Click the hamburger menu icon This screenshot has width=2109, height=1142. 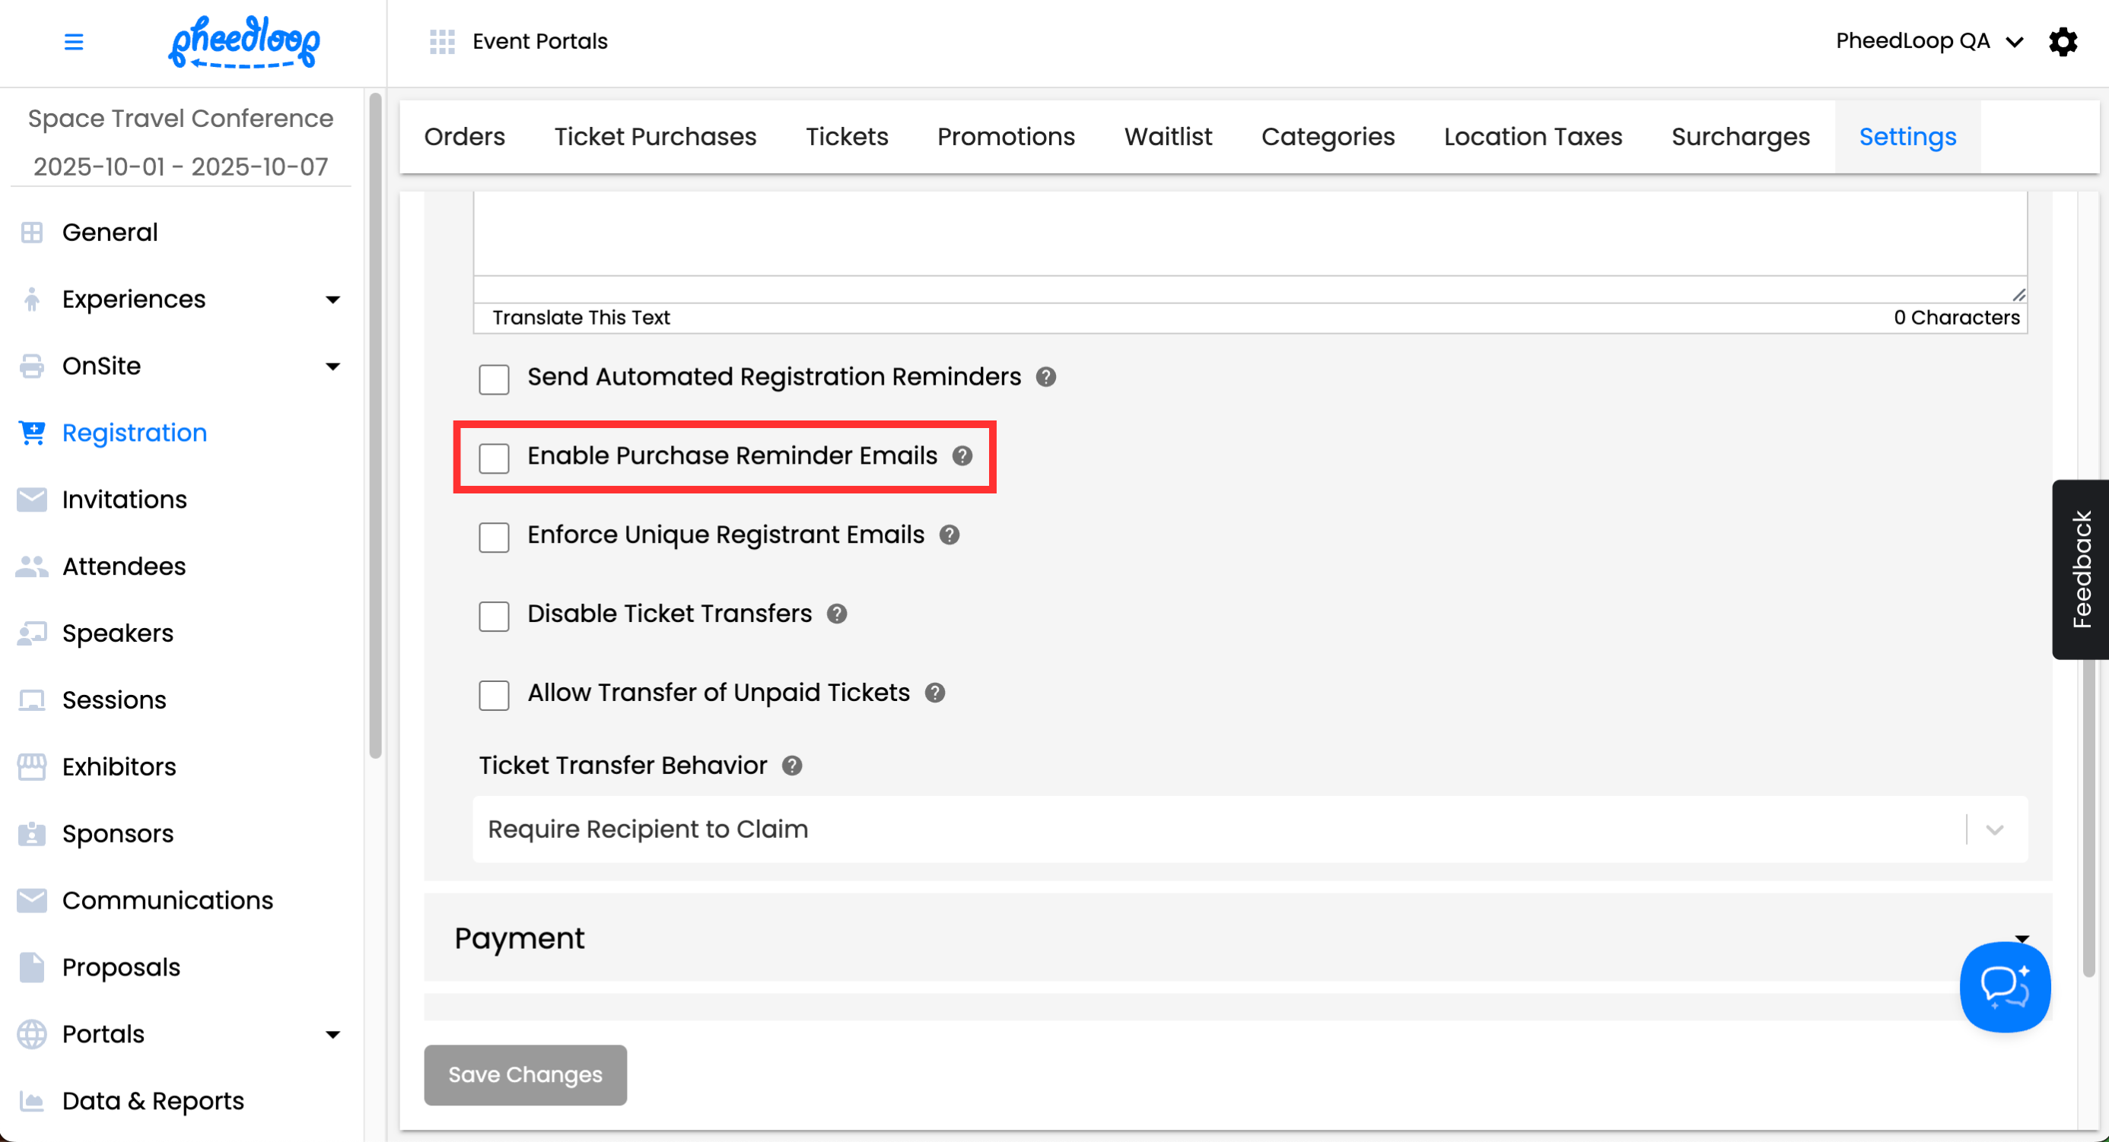74,42
